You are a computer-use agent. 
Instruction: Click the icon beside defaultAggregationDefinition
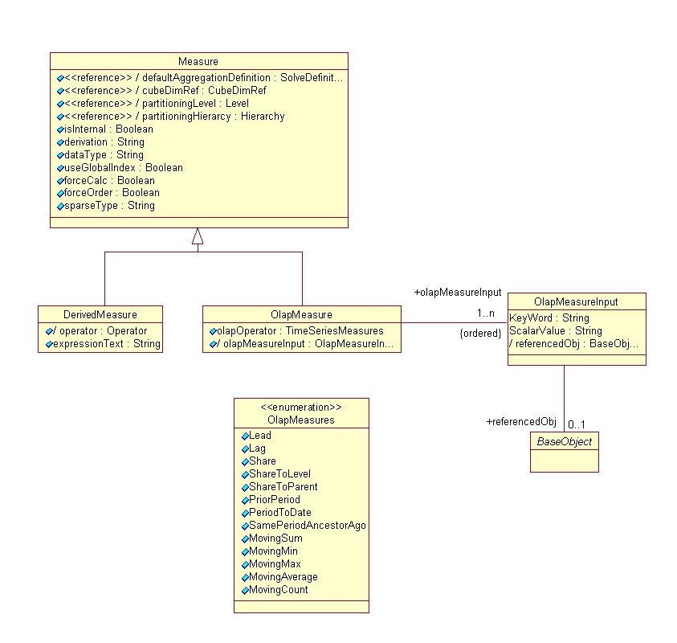60,78
